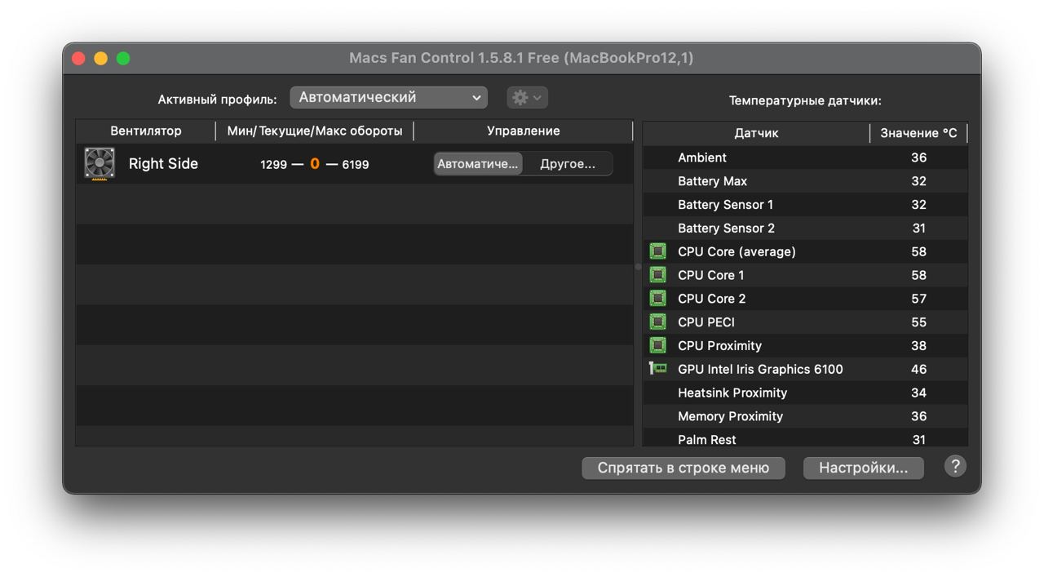Click the CPU Core (average) chip icon
This screenshot has width=1044, height=577.
pos(657,251)
